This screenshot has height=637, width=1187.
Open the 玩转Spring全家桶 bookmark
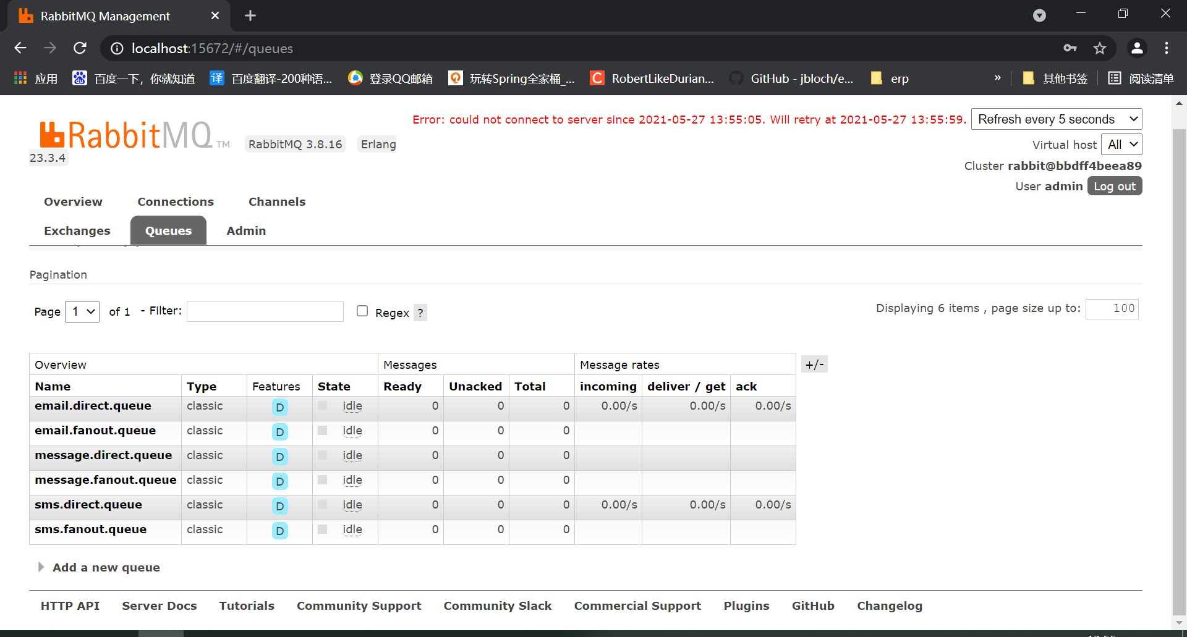click(x=512, y=78)
